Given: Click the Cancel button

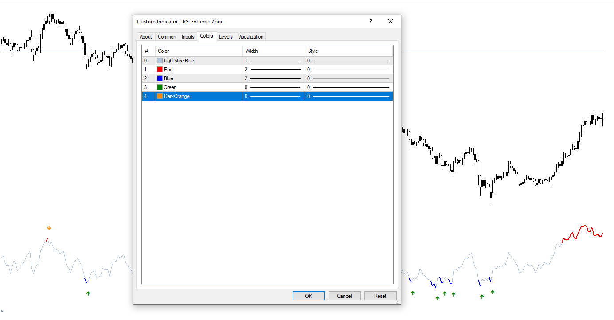Looking at the screenshot, I should [344, 296].
